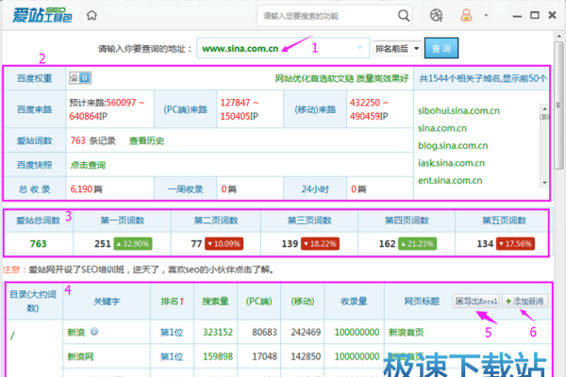
Task: Sort by (移动) column header
Action: [x=303, y=302]
